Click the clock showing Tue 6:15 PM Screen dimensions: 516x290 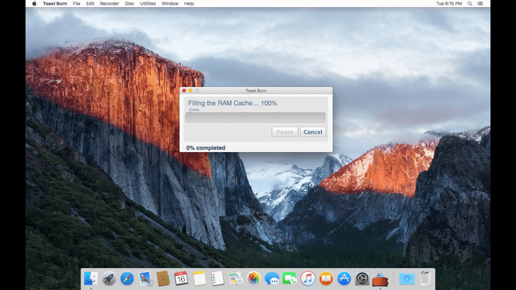tap(449, 4)
